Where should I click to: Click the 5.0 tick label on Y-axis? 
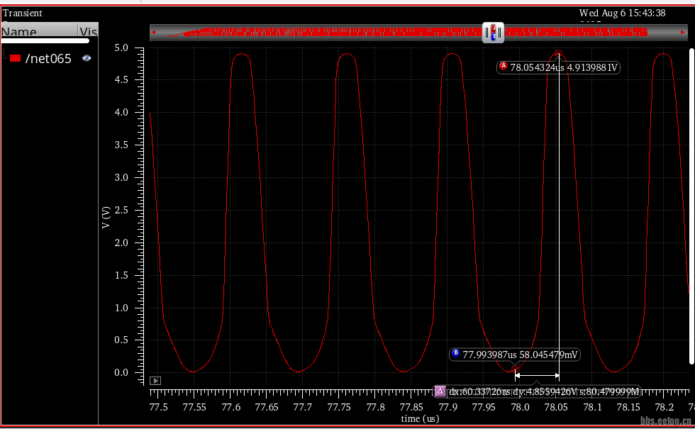click(x=121, y=48)
